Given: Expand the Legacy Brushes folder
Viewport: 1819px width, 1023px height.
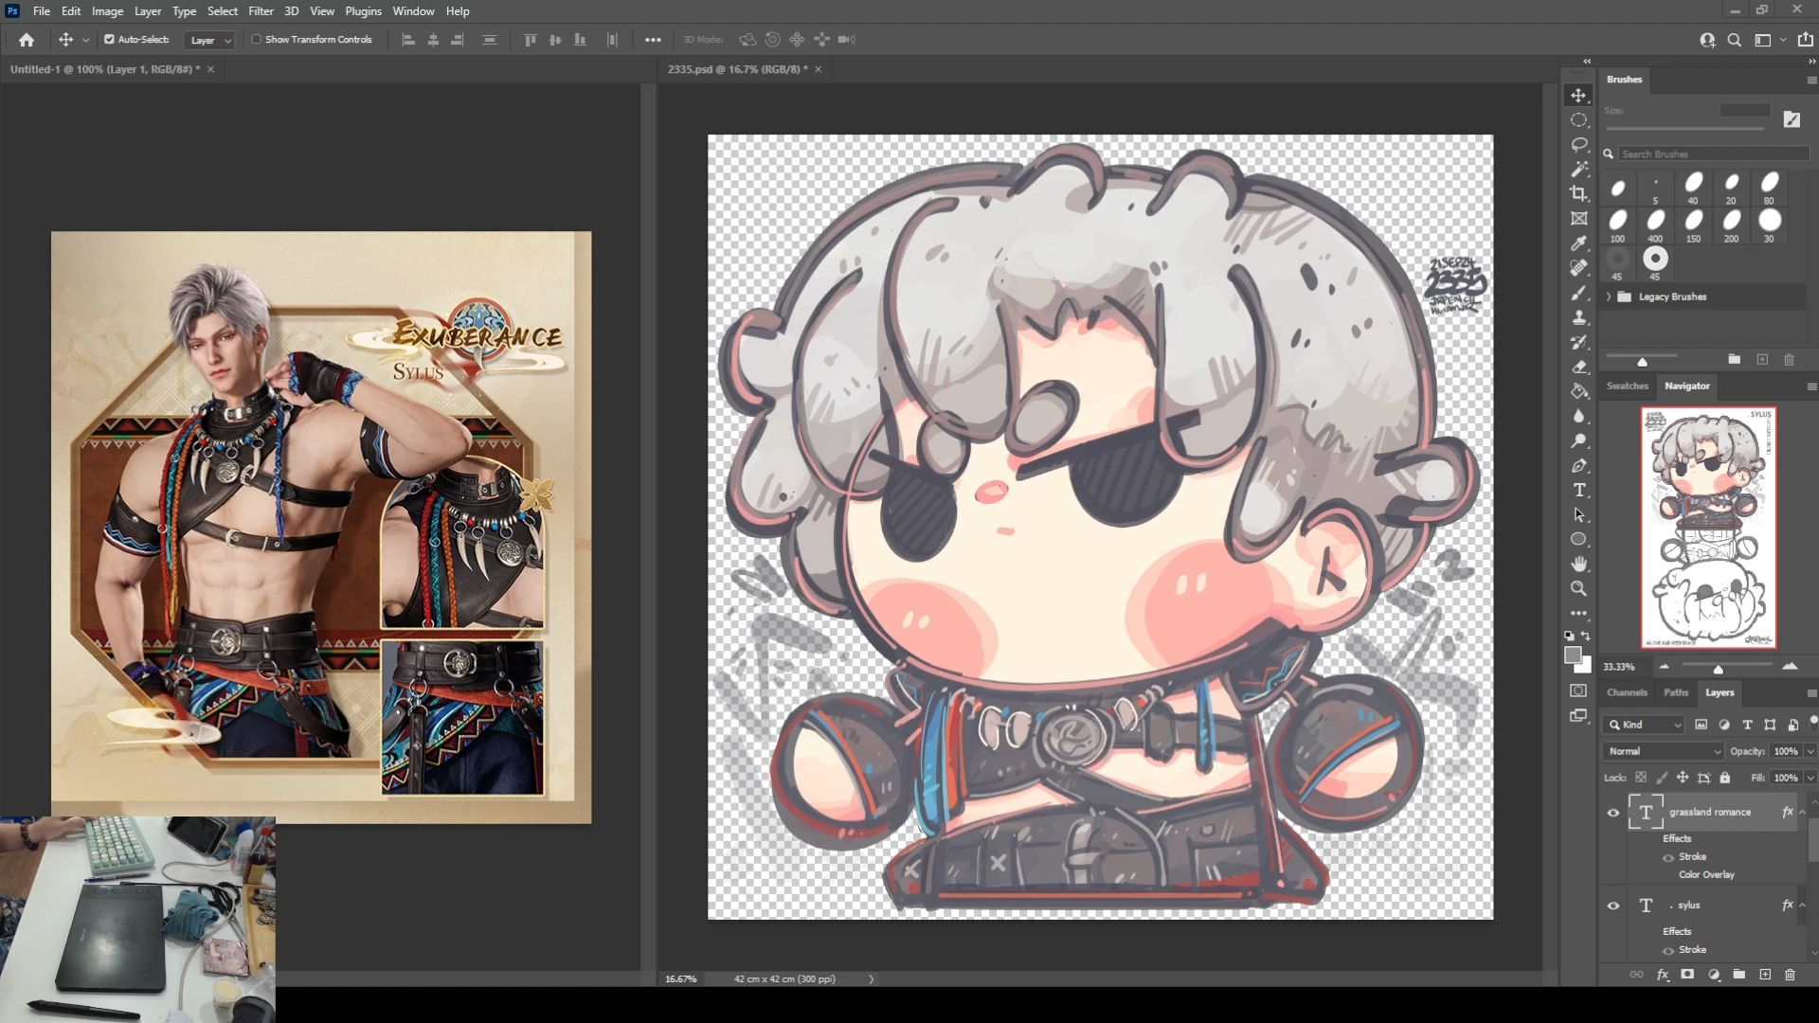Looking at the screenshot, I should [x=1608, y=296].
